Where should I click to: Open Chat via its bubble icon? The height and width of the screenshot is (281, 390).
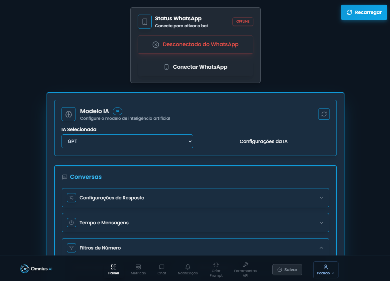(x=162, y=266)
